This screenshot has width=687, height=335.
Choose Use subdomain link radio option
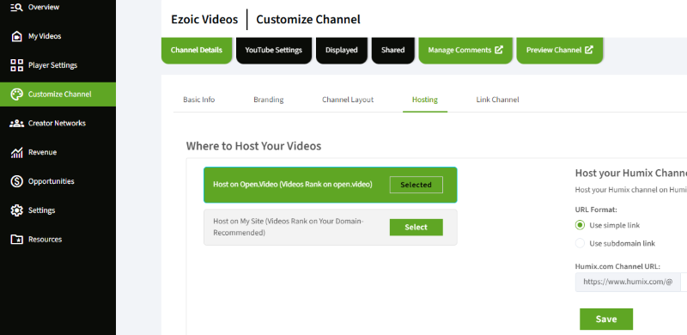click(581, 243)
